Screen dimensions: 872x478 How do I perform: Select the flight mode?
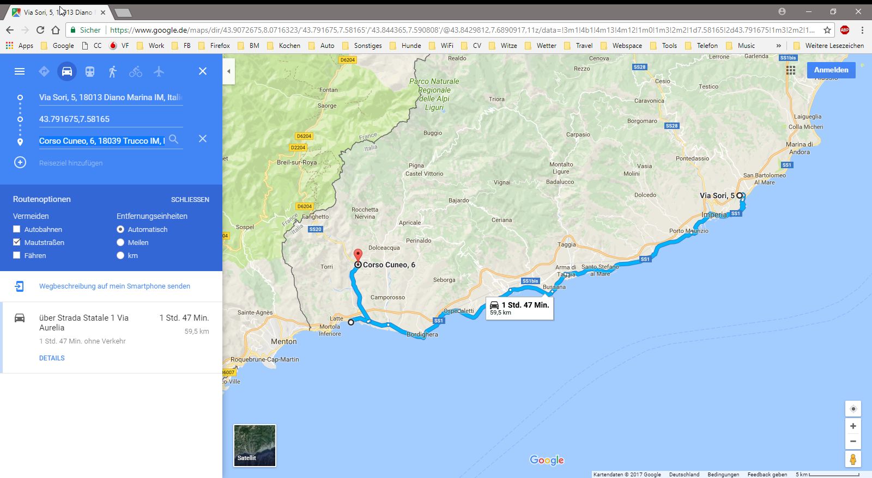159,71
